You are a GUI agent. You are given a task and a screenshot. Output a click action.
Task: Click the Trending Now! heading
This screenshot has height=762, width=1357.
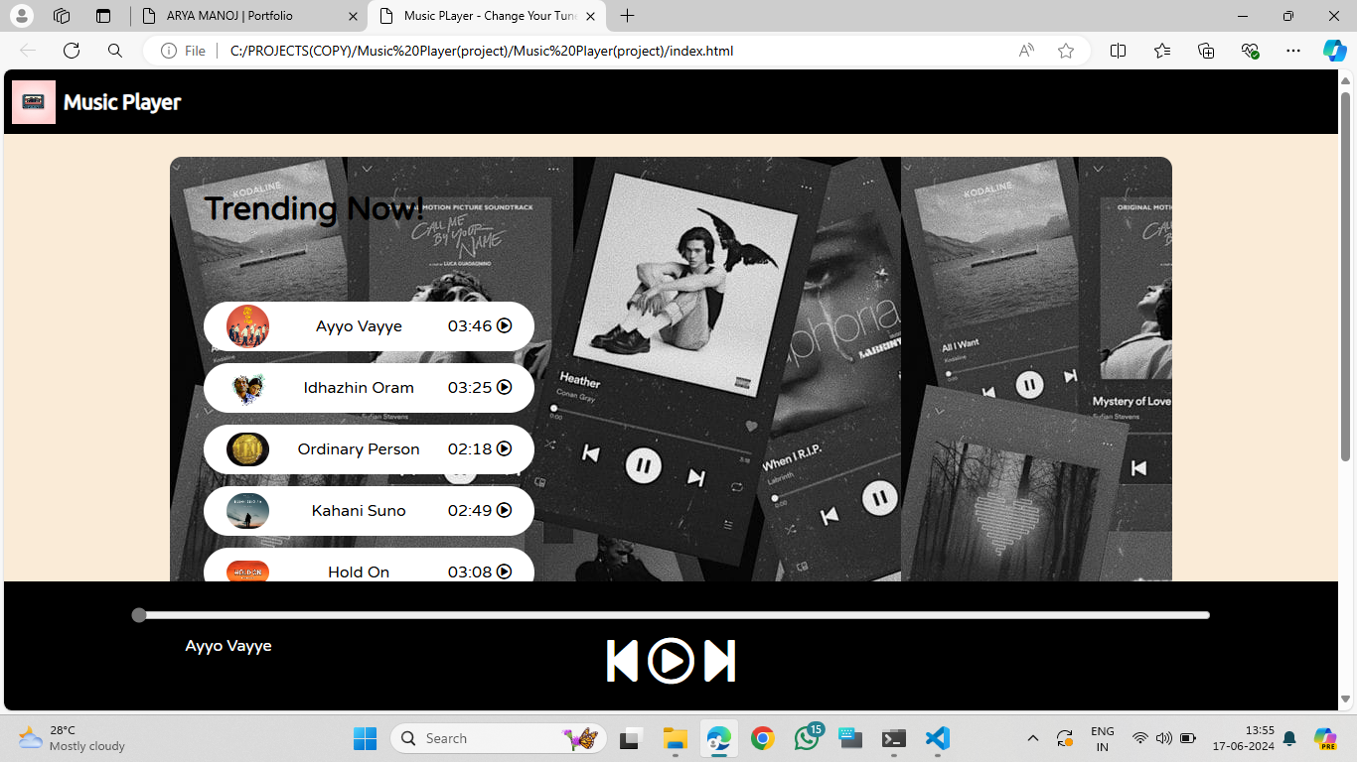click(x=314, y=208)
